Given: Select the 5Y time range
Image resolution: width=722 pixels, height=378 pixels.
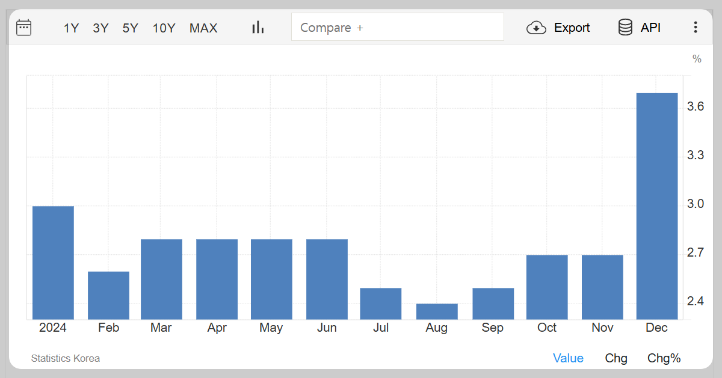Looking at the screenshot, I should tap(131, 28).
